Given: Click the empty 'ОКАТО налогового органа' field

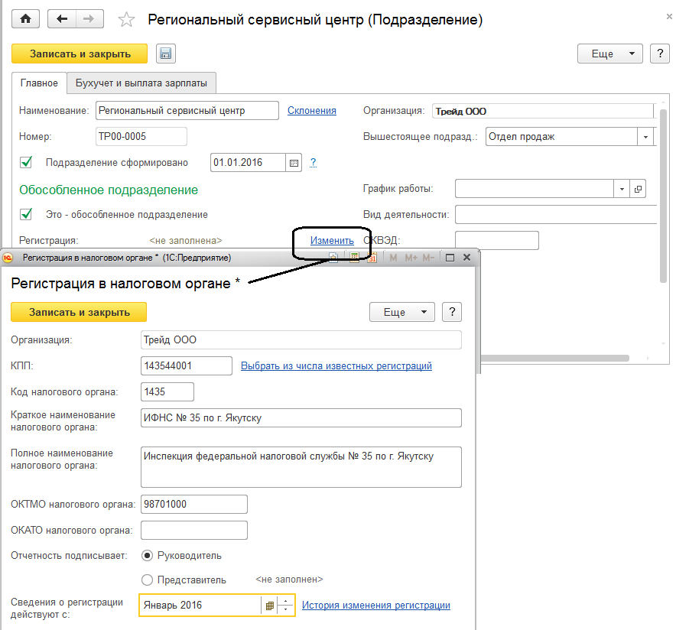Looking at the screenshot, I should (194, 530).
